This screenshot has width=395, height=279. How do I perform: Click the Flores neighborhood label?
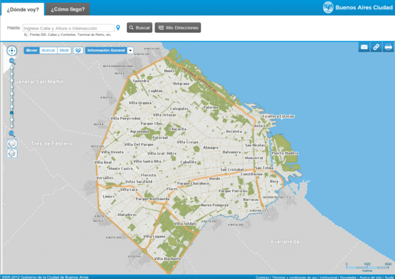tap(172, 189)
